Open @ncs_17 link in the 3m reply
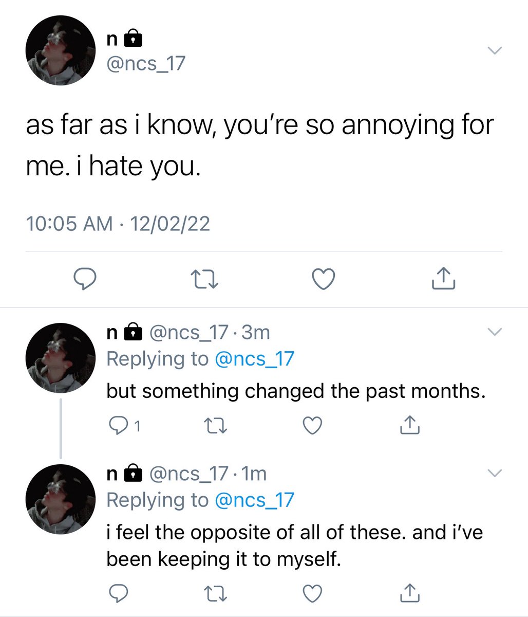 [254, 359]
